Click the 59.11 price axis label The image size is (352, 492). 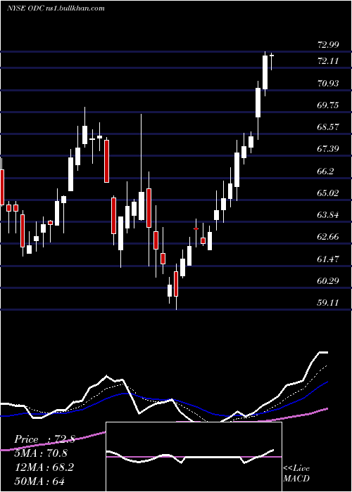pos(328,303)
